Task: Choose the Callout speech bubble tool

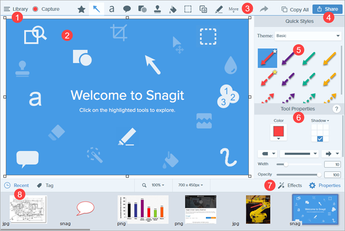Action: click(x=127, y=8)
